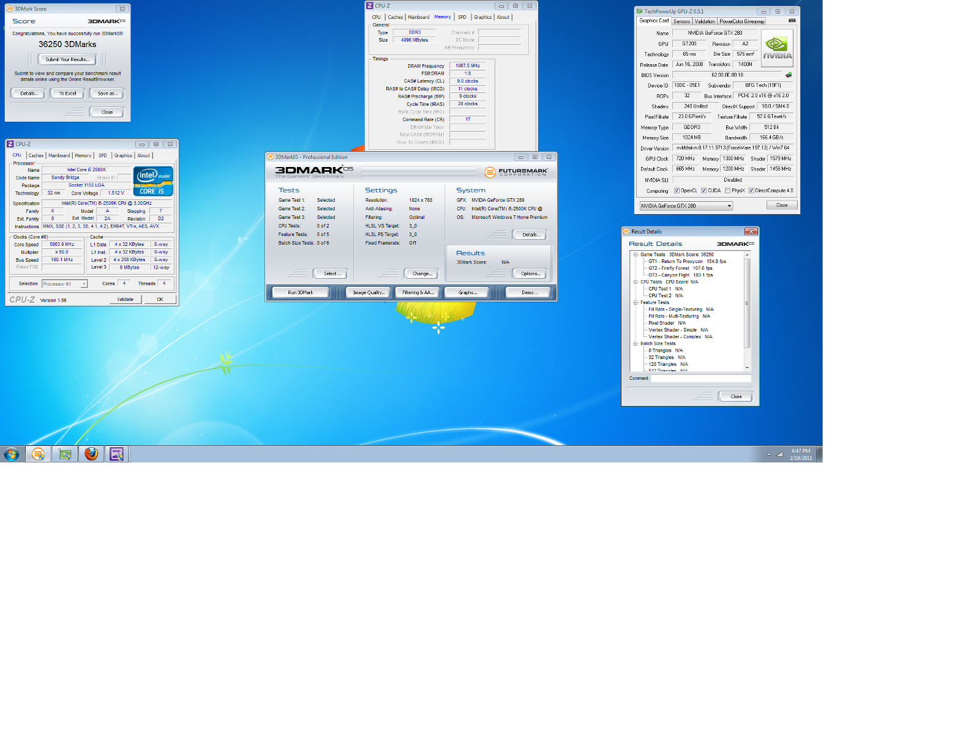
Task: Click the NVIDIA logo in GPU-Z
Action: coord(777,48)
